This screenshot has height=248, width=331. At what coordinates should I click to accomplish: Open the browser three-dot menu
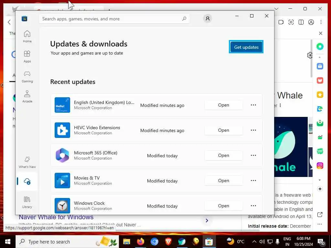coord(321,22)
